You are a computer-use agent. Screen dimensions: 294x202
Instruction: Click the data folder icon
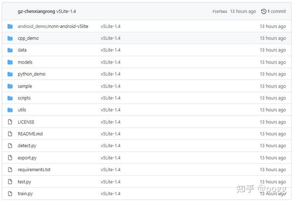(10, 50)
